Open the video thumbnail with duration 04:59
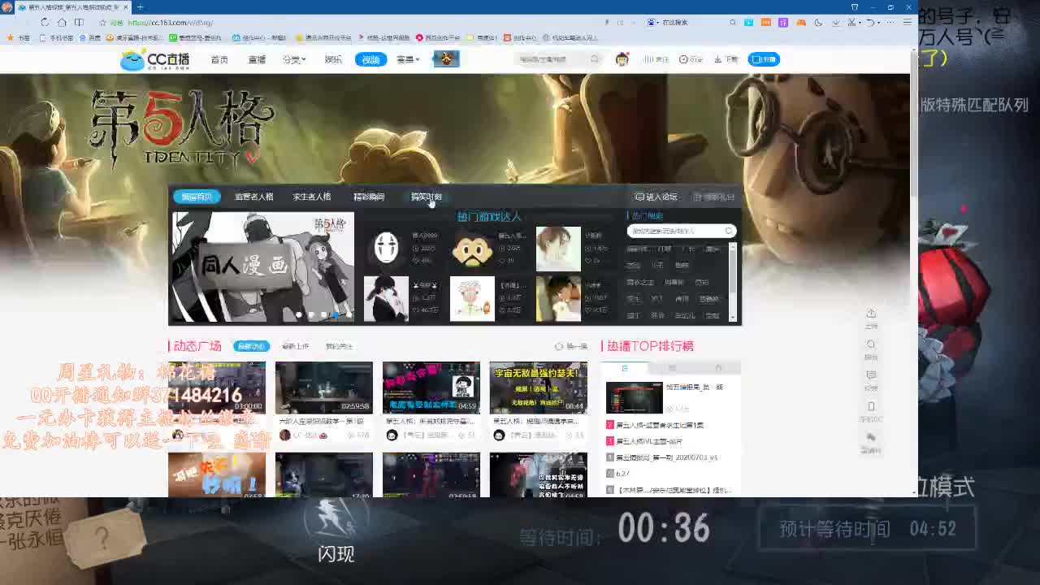The height and width of the screenshot is (585, 1040). [x=431, y=388]
